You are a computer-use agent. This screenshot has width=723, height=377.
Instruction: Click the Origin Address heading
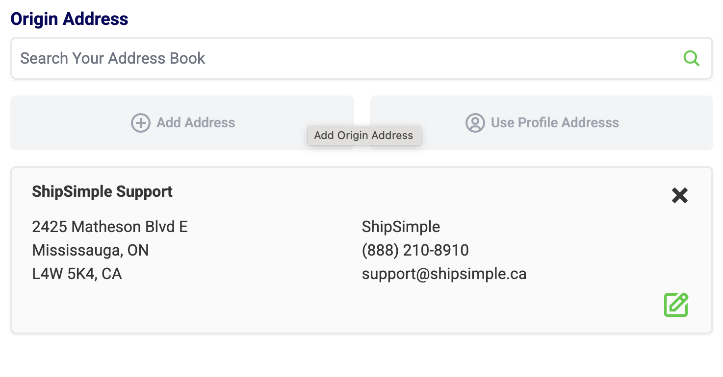point(69,19)
